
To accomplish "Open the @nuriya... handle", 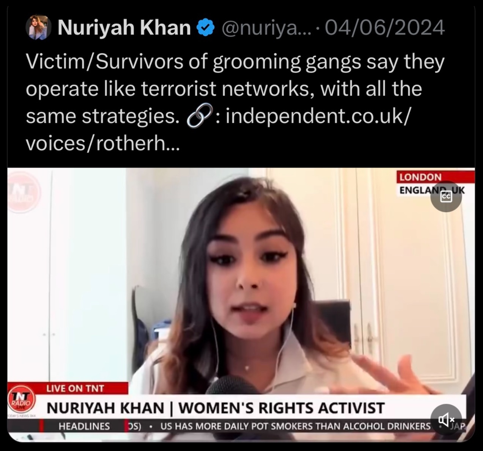I will click(x=266, y=28).
